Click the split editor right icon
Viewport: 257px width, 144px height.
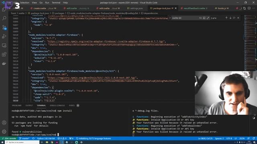click(x=249, y=8)
